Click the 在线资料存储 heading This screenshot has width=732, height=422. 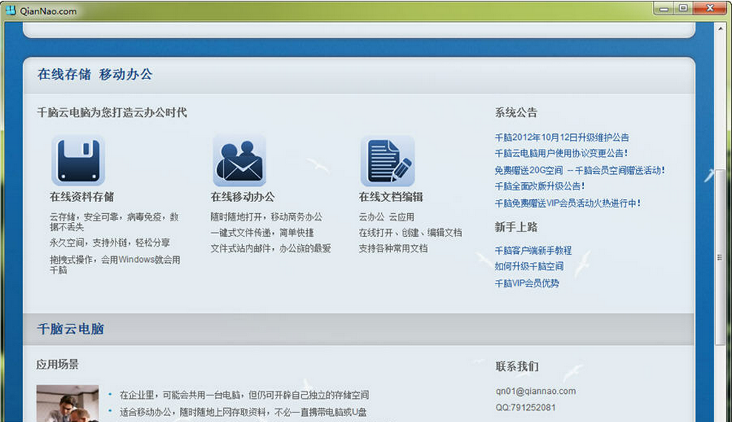(x=82, y=197)
